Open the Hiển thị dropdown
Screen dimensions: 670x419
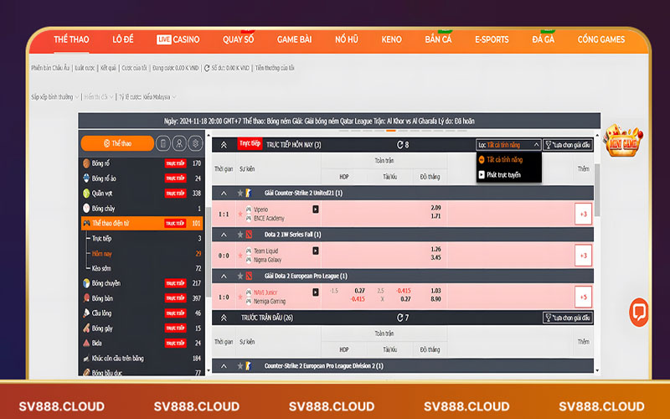point(99,97)
